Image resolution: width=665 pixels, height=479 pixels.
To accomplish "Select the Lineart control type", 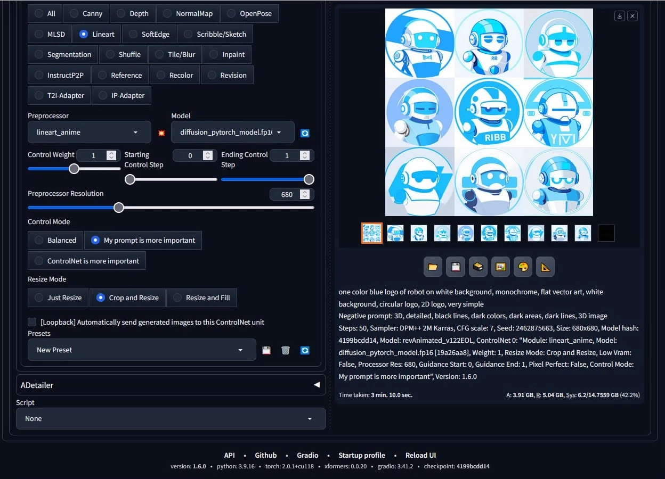I will (97, 34).
